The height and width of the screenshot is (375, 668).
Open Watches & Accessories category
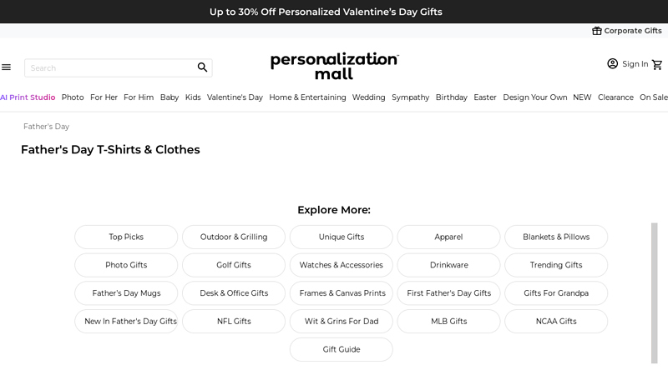[x=341, y=265]
